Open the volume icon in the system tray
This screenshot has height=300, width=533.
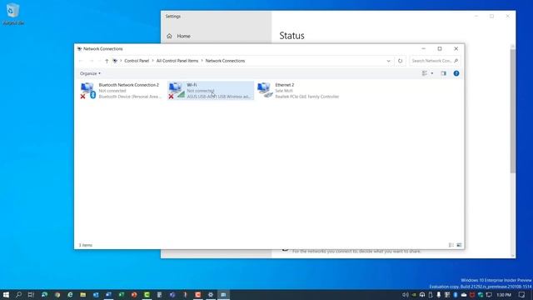click(406, 294)
